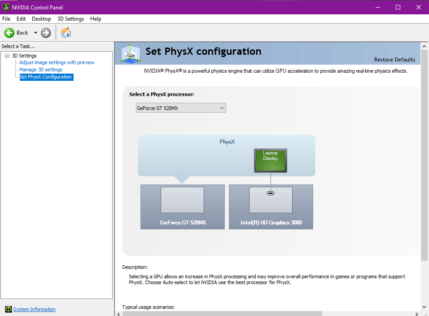Open the PhysX processor dropdown
The image size is (429, 316).
coord(181,108)
